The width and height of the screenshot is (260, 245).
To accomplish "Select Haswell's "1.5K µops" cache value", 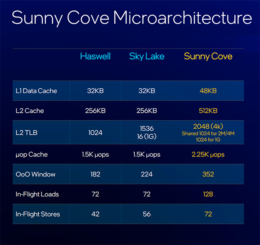I will click(x=95, y=155).
